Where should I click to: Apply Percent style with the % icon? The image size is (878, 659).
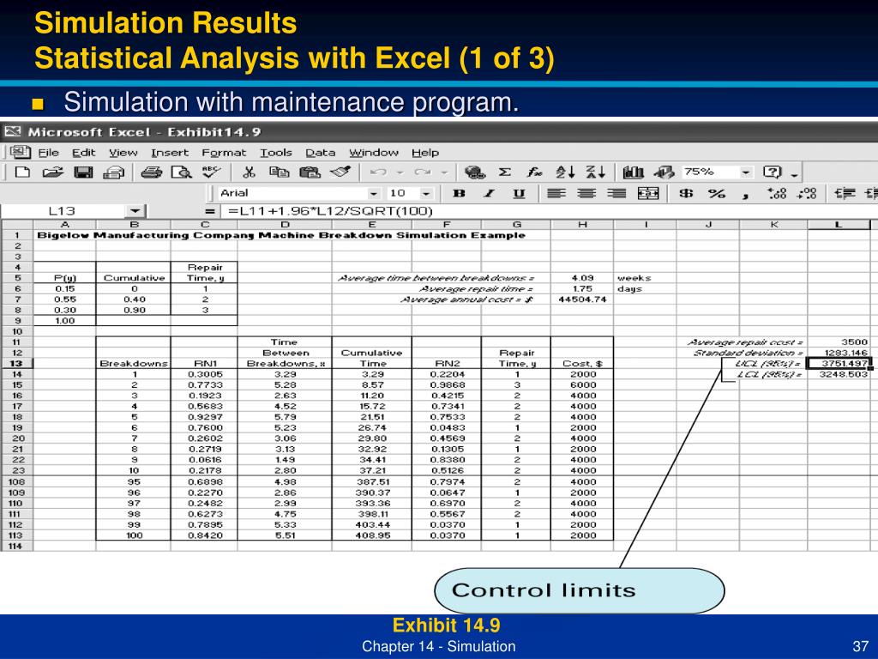pyautogui.click(x=716, y=193)
